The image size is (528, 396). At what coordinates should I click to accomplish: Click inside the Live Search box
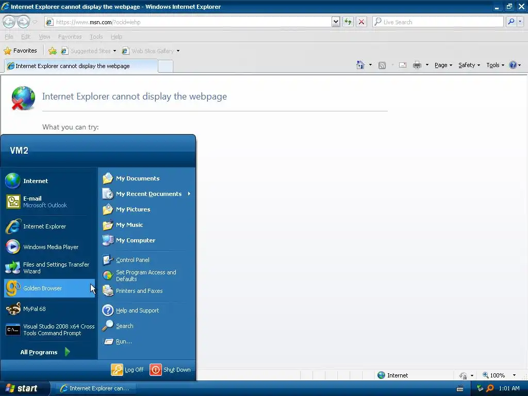click(x=438, y=22)
